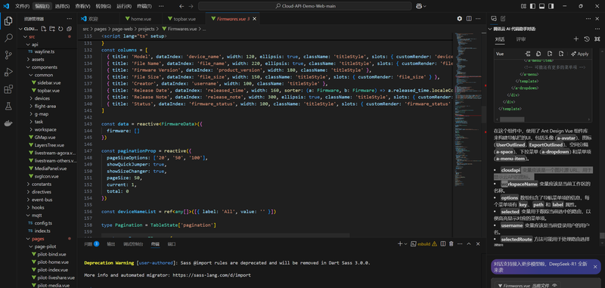
Task: Open the editor More Actions ellipsis
Action: (x=478, y=18)
